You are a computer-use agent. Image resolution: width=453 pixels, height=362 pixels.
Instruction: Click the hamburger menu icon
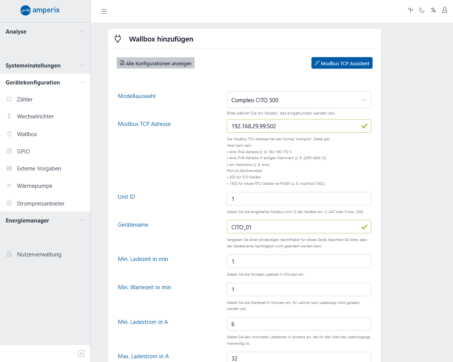[104, 11]
